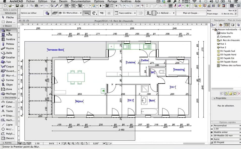Viewport: 241px width, 149px height.
Task: Open the Tableau des surfaces item
Action: pyautogui.click(x=229, y=65)
